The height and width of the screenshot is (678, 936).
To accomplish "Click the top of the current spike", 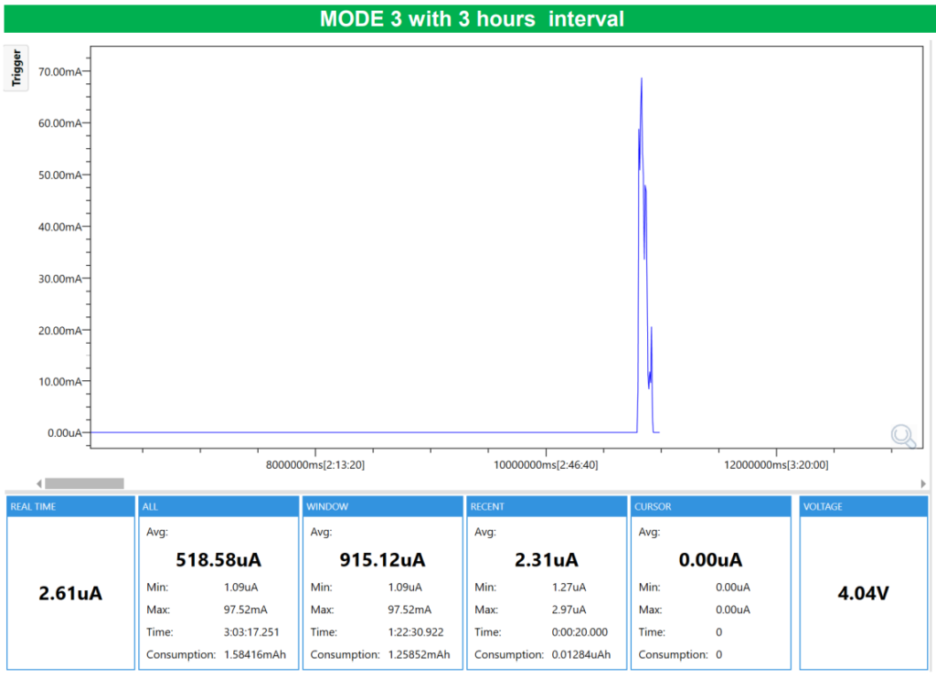I will coord(642,79).
